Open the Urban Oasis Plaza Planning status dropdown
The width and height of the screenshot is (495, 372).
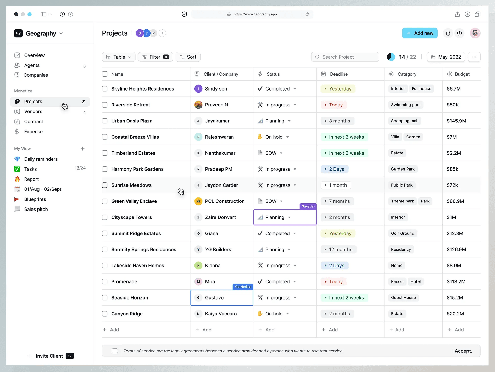(289, 121)
